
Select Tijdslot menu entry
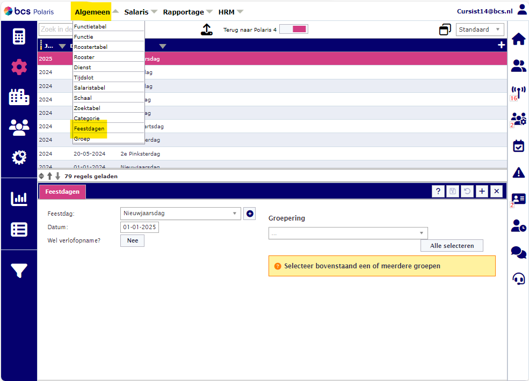(108, 77)
